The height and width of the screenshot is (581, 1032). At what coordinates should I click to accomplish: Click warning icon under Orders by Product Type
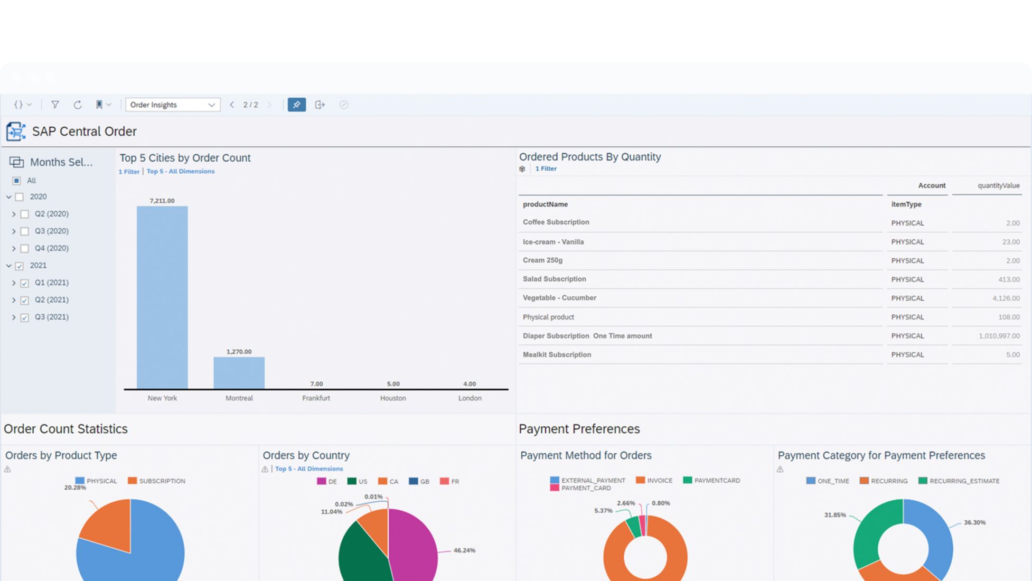tap(7, 469)
